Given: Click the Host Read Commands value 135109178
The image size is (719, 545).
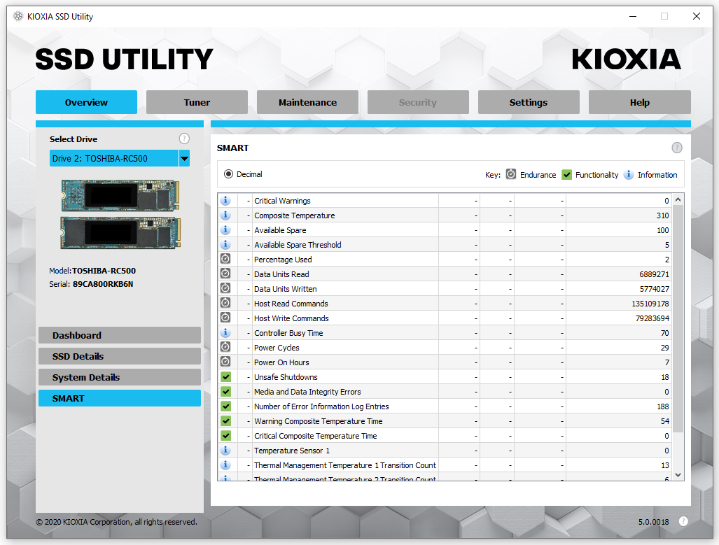Looking at the screenshot, I should 650,304.
